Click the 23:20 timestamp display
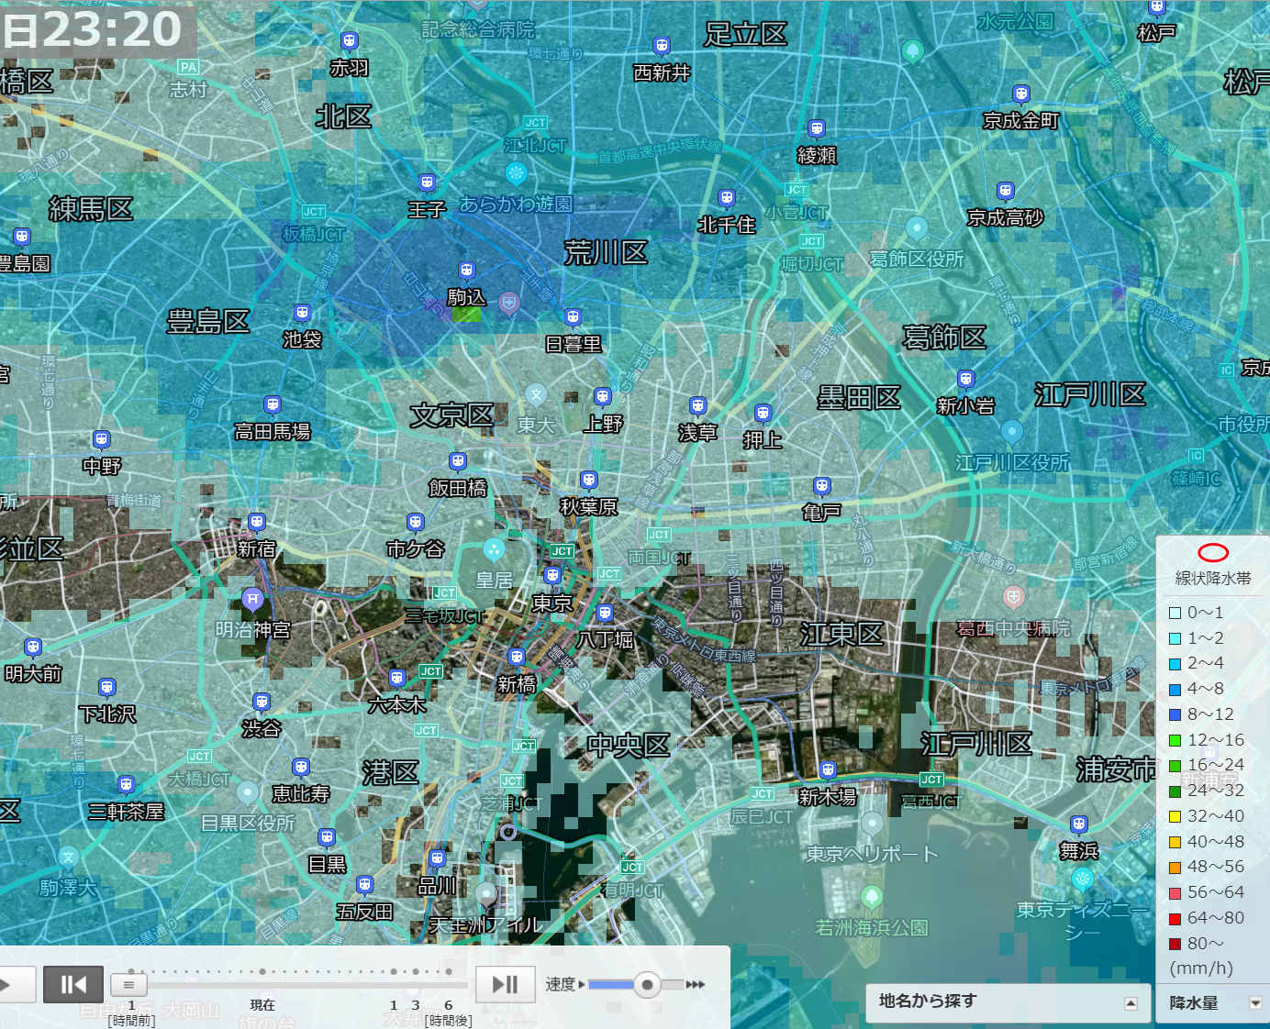 112,29
